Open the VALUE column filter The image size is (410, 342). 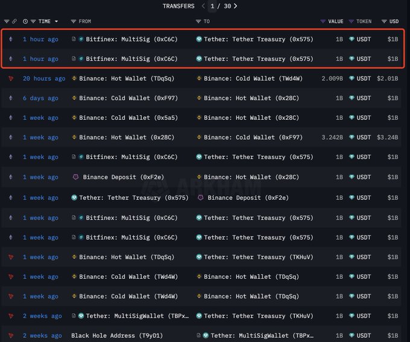(323, 22)
